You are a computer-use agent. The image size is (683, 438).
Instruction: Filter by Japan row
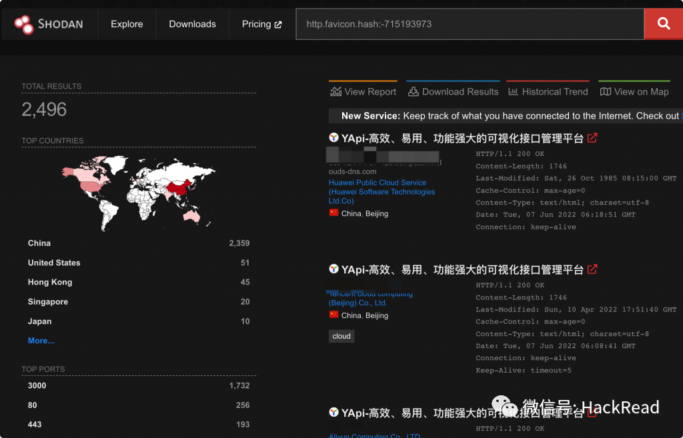(x=139, y=321)
